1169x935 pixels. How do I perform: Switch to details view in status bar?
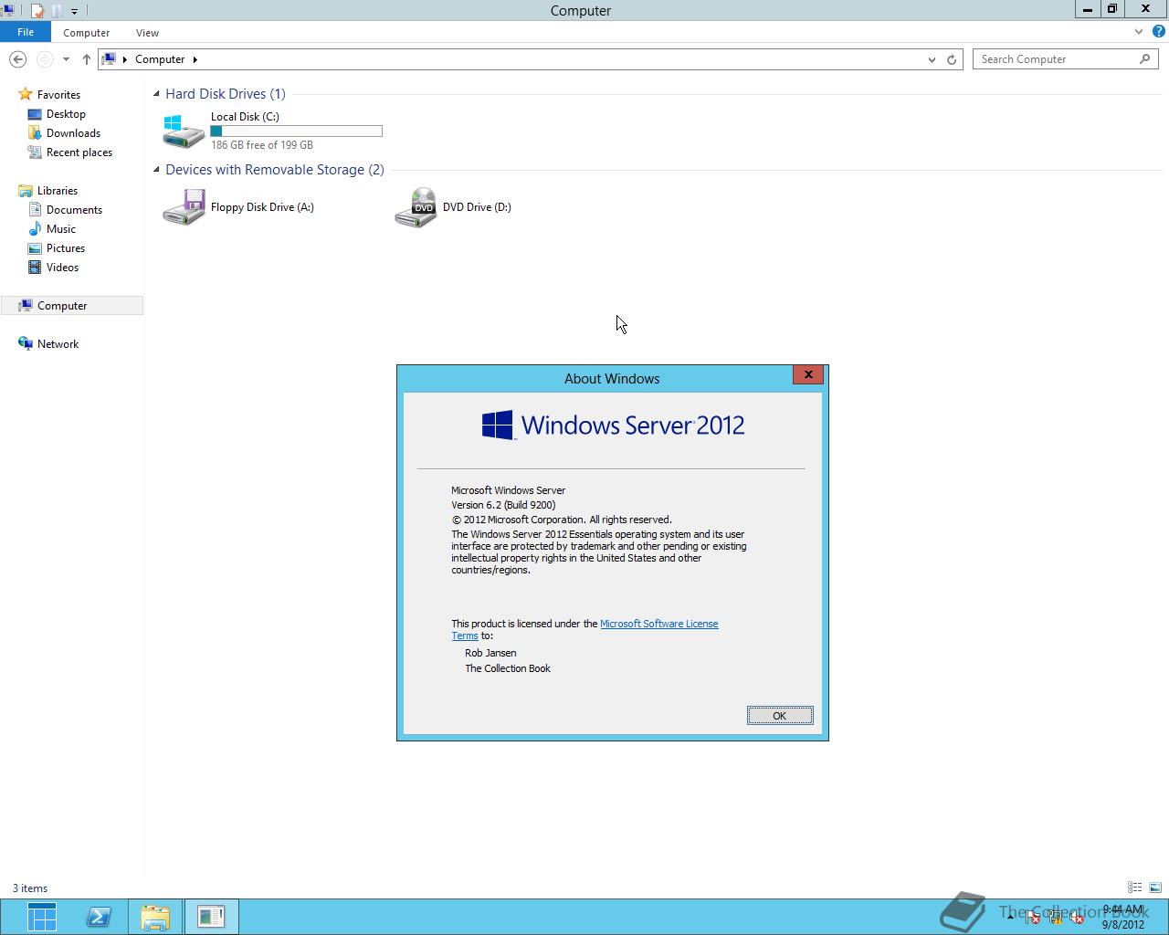click(1134, 888)
